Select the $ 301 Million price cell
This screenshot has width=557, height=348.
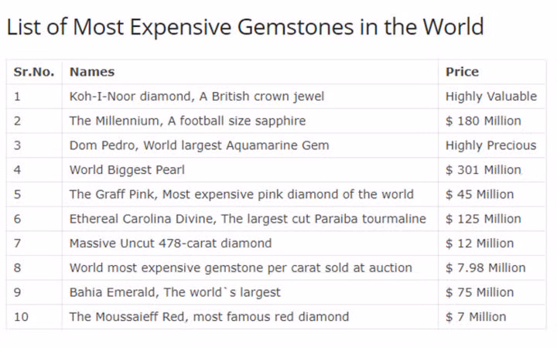click(x=484, y=169)
